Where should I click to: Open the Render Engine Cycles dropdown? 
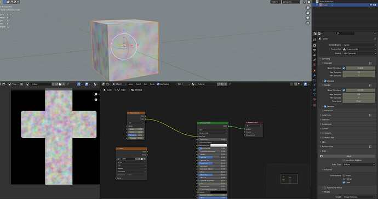[x=359, y=45]
